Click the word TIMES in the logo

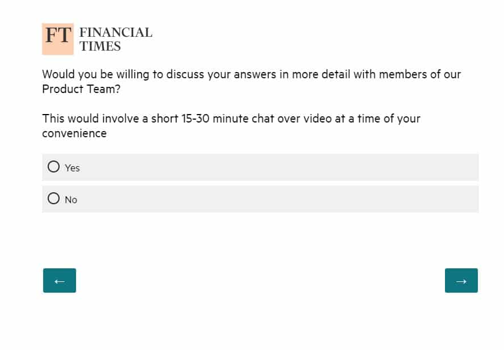(x=100, y=47)
